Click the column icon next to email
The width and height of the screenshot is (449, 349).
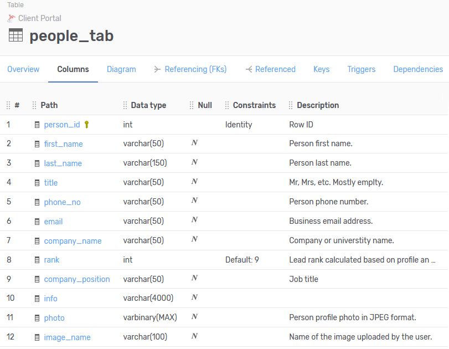pos(37,222)
